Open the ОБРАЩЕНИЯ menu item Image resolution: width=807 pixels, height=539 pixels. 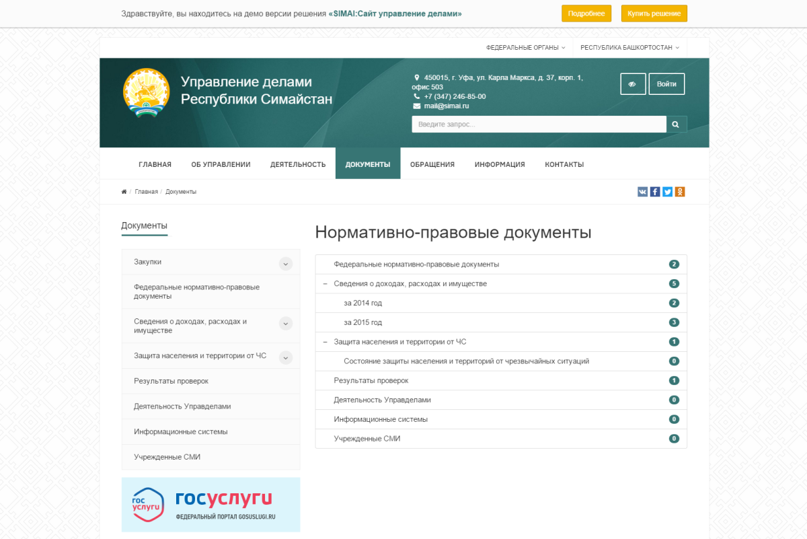(432, 164)
